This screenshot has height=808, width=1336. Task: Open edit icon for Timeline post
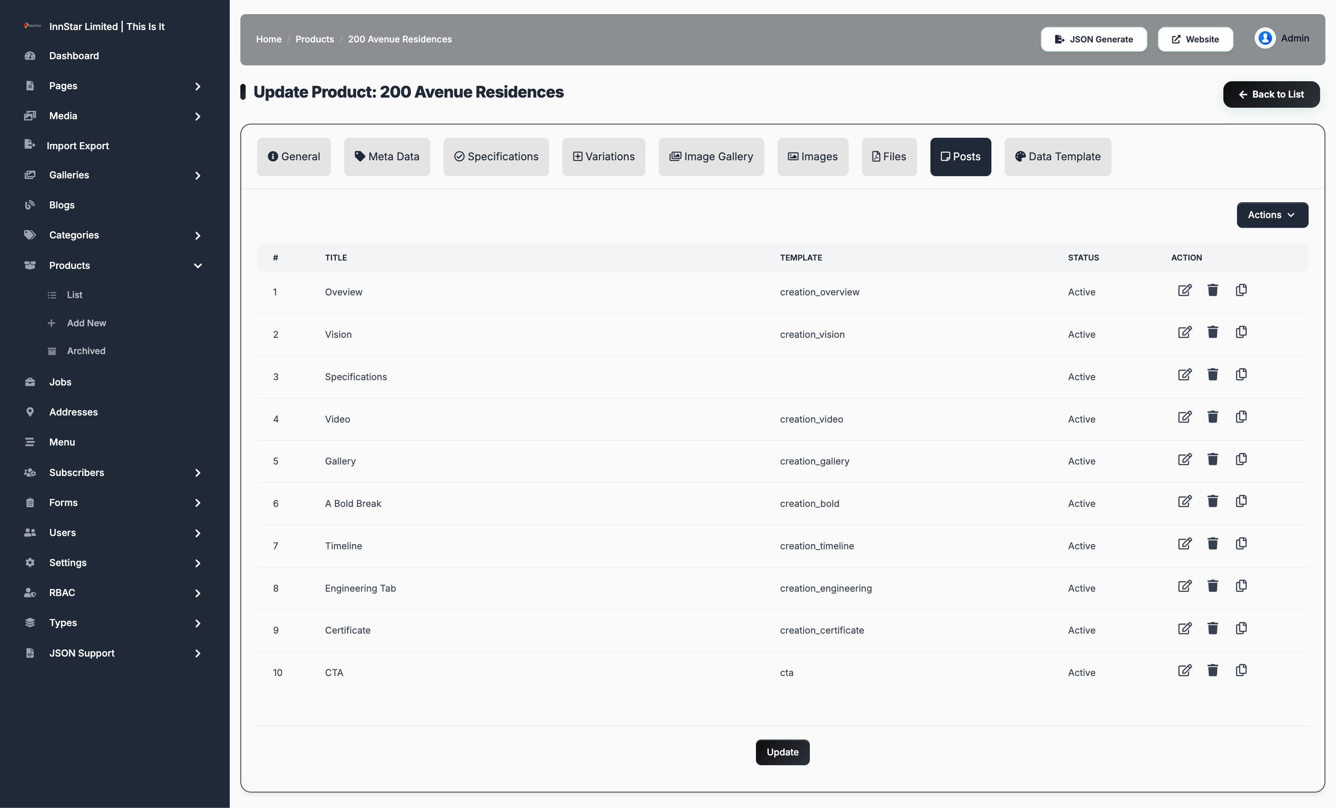[1185, 544]
